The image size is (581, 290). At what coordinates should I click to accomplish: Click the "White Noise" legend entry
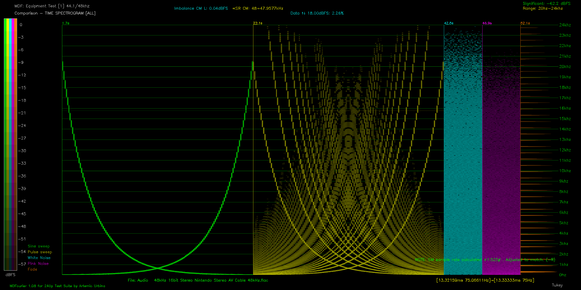point(39,258)
